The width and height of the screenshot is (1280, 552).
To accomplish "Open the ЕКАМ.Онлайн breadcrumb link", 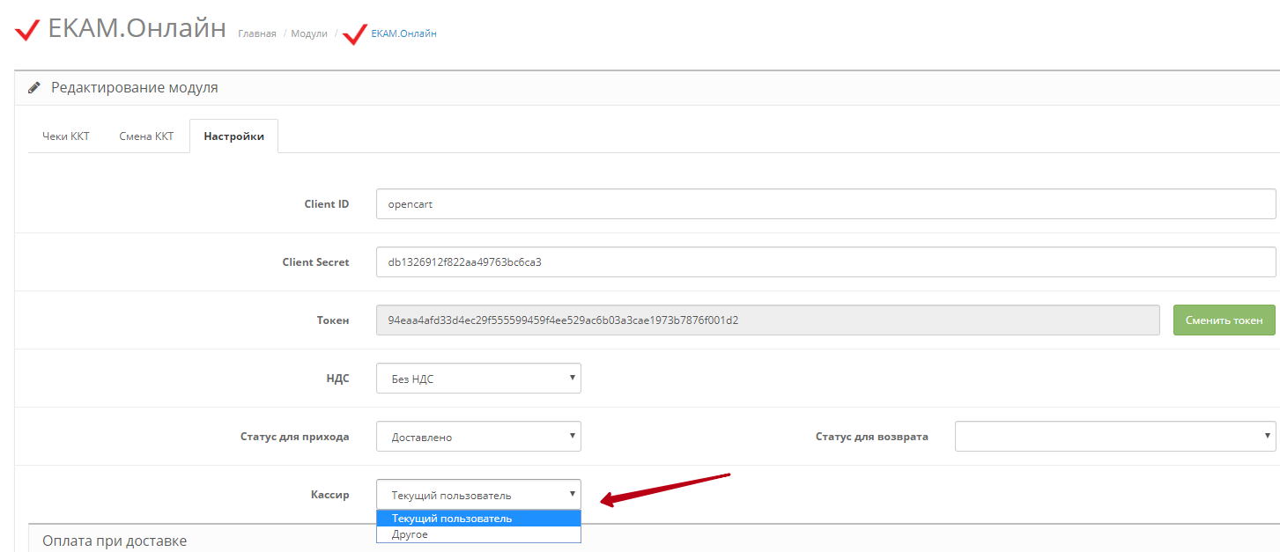I will click(x=403, y=33).
